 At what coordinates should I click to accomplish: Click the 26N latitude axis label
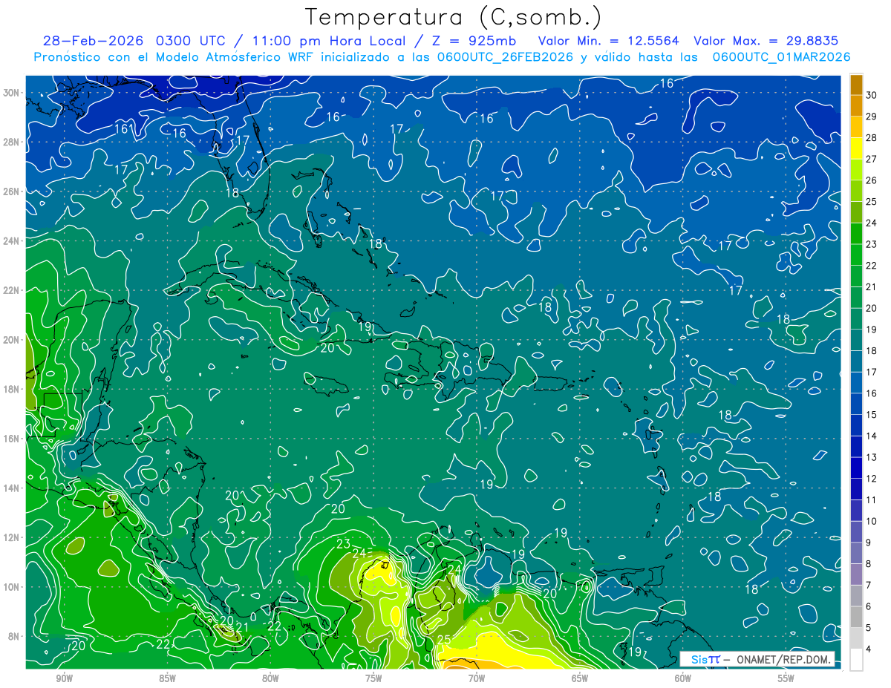(x=13, y=191)
